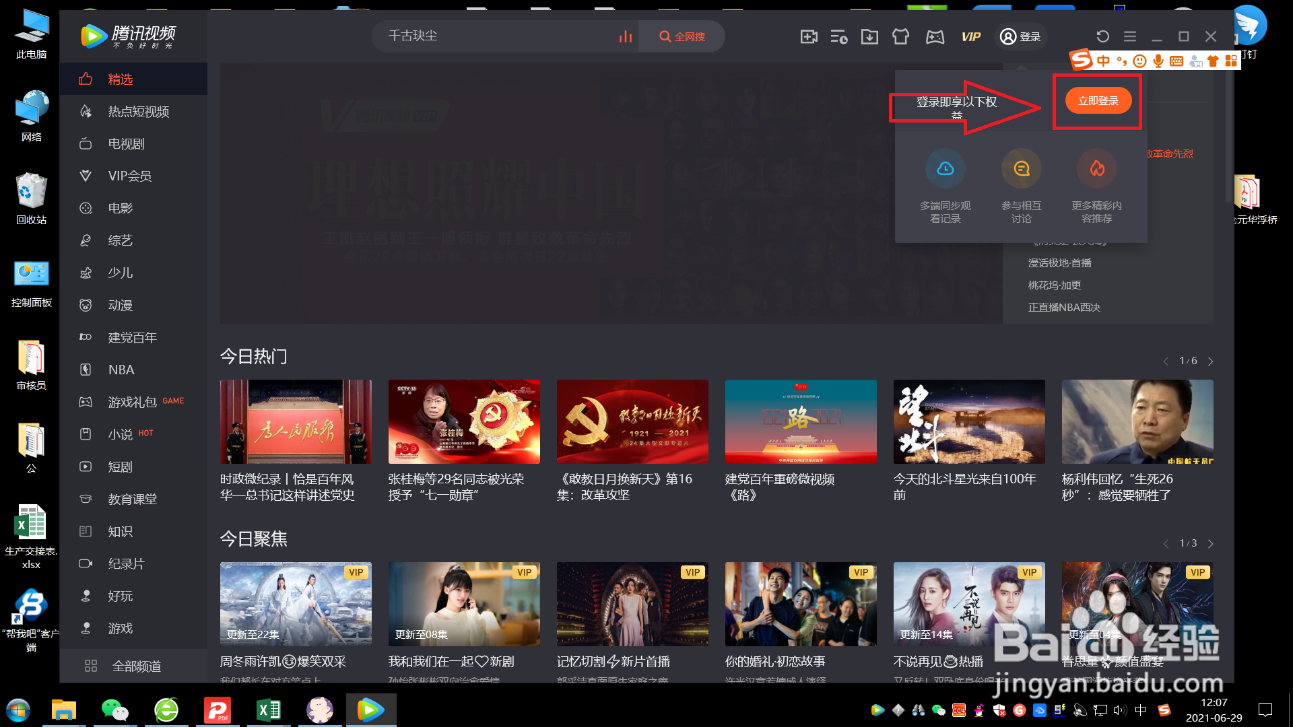Open the hamburger main menu
Image resolution: width=1293 pixels, height=727 pixels.
coord(1130,36)
